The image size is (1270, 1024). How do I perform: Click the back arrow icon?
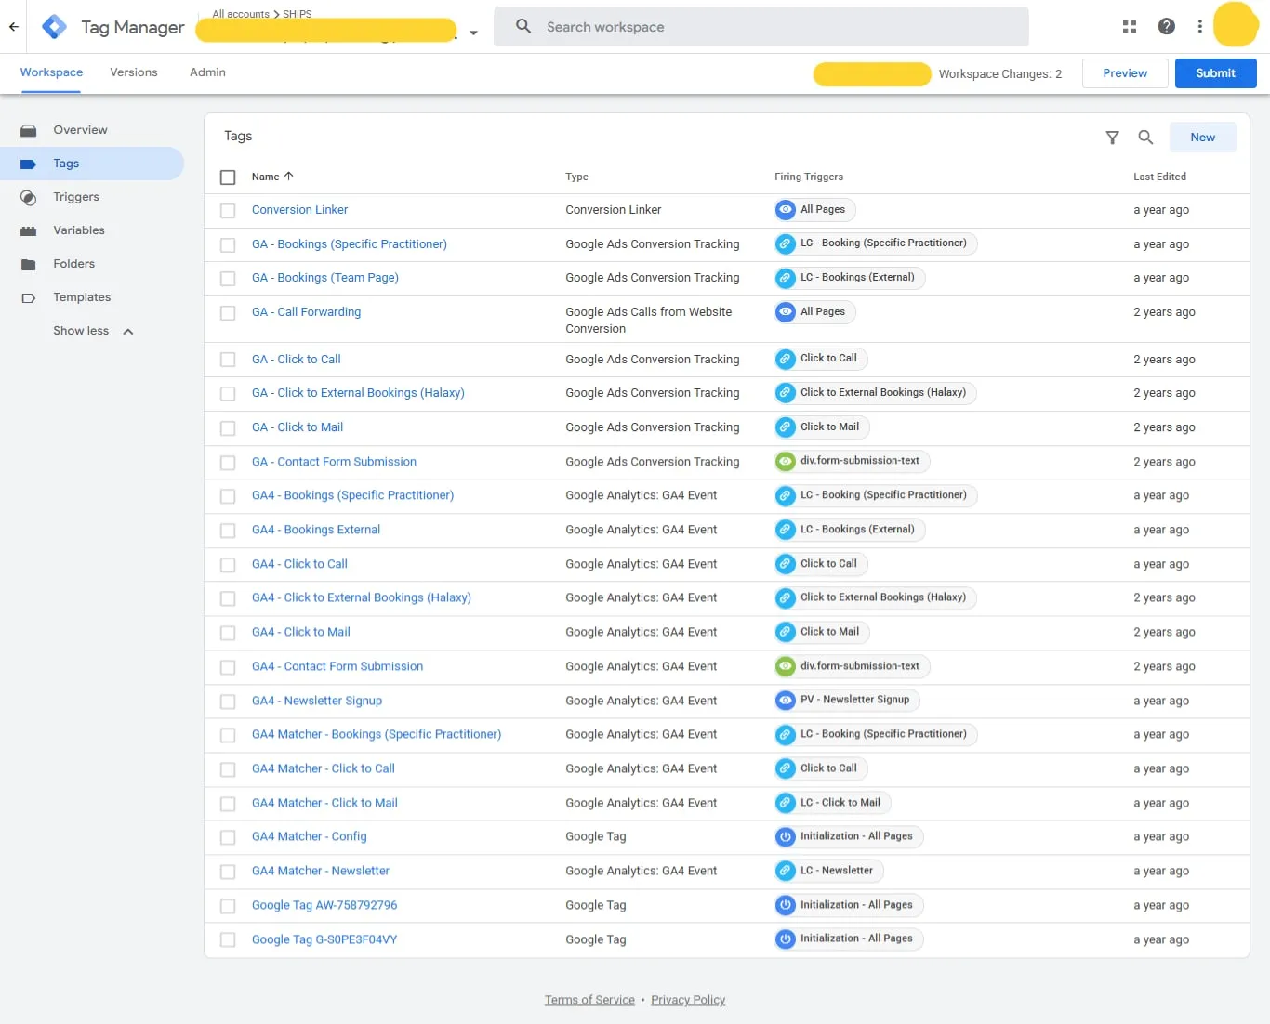click(14, 27)
